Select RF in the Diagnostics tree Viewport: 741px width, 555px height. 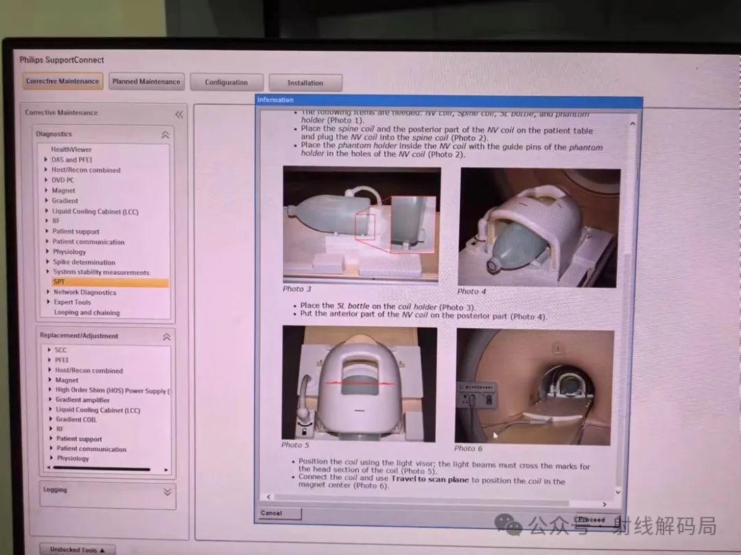[56, 221]
